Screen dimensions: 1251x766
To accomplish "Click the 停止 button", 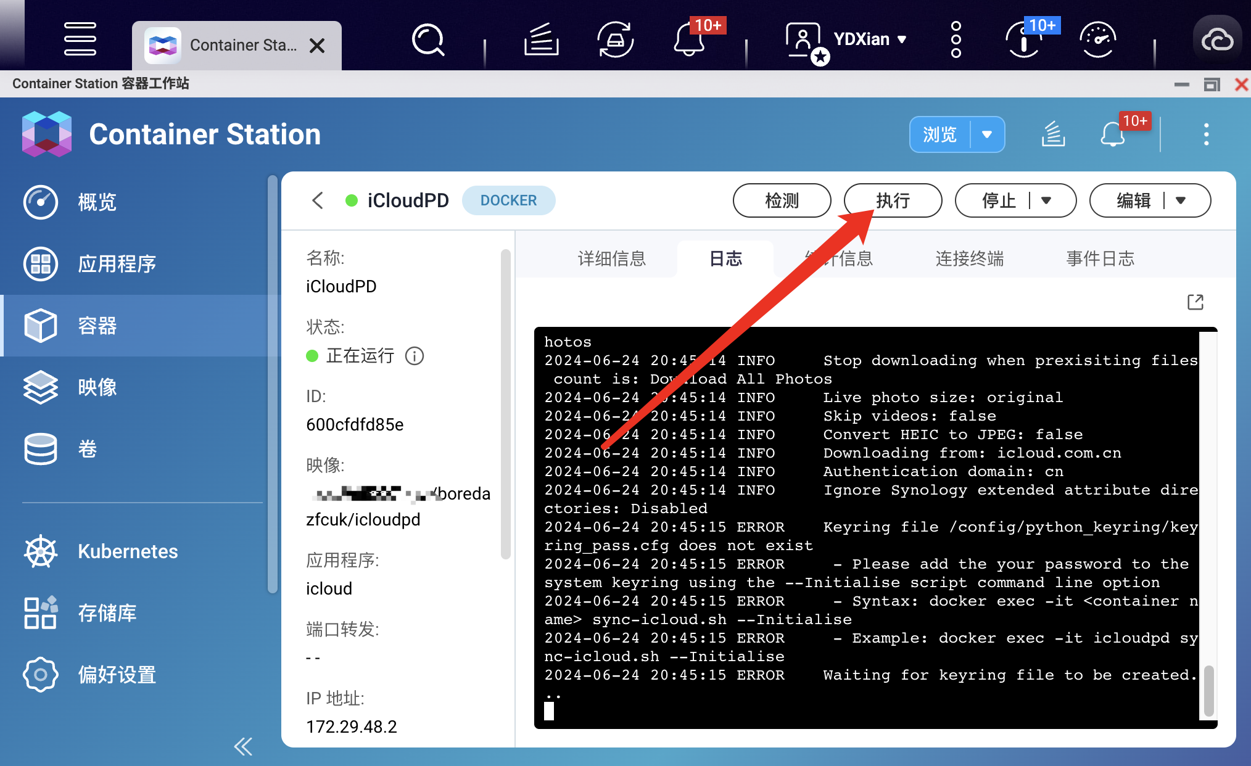I will pyautogui.click(x=999, y=200).
